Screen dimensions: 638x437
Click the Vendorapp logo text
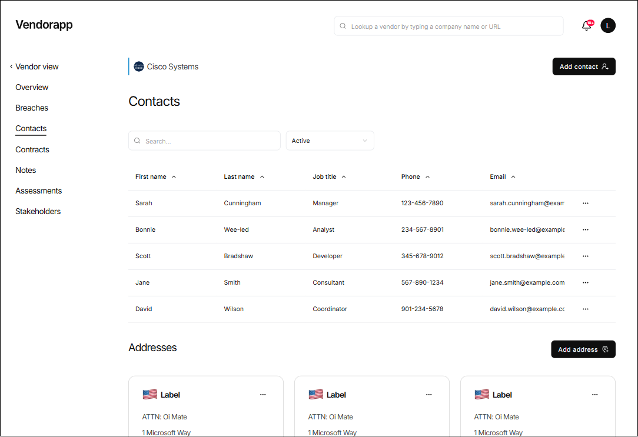click(44, 24)
